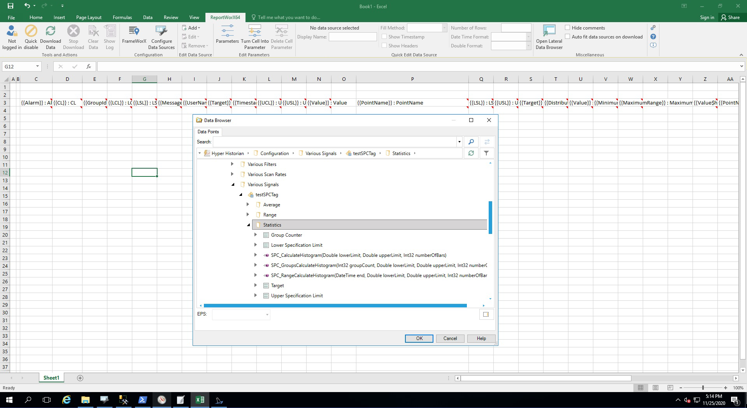This screenshot has width=747, height=408.
Task: Click the Configure Data Sources icon
Action: (x=161, y=31)
